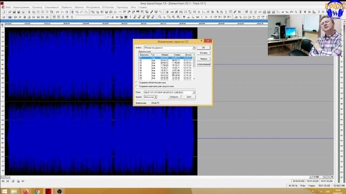The image size is (346, 194).
Task: Pause playback in the transport bar
Action: click(x=25, y=17)
